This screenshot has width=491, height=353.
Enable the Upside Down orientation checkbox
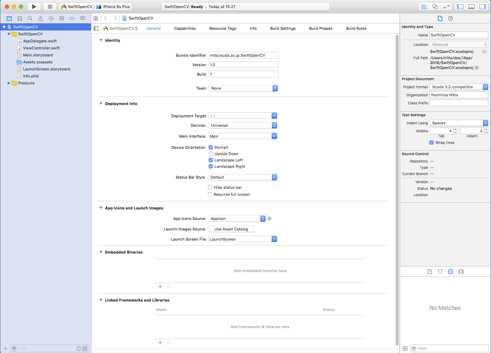211,154
